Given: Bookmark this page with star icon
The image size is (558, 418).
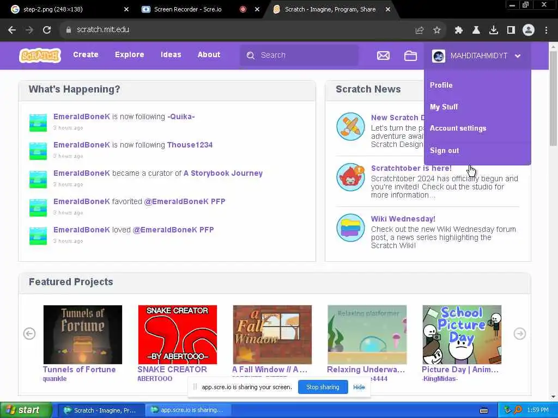Looking at the screenshot, I should coord(437,30).
